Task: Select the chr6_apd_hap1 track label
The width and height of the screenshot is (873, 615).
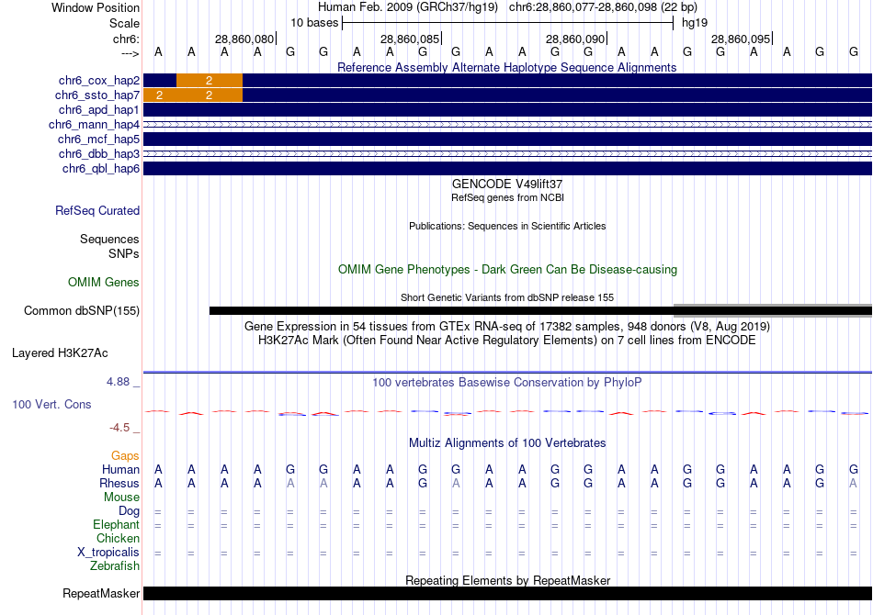Action: (99, 109)
